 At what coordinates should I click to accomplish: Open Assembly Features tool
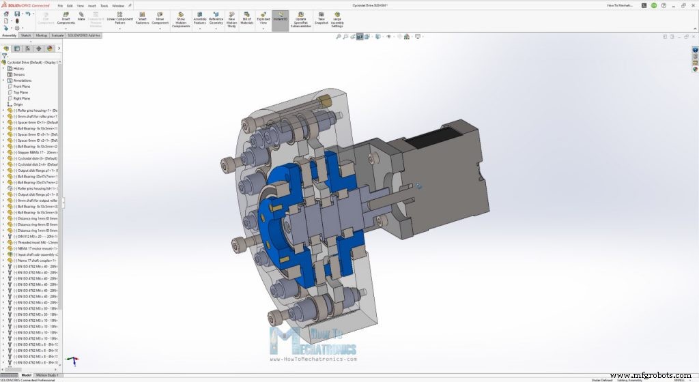pyautogui.click(x=200, y=18)
